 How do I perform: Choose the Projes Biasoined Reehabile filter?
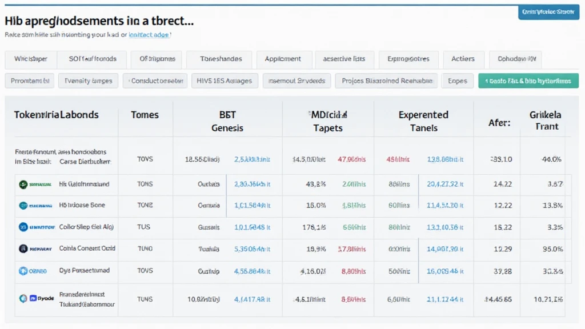point(386,81)
